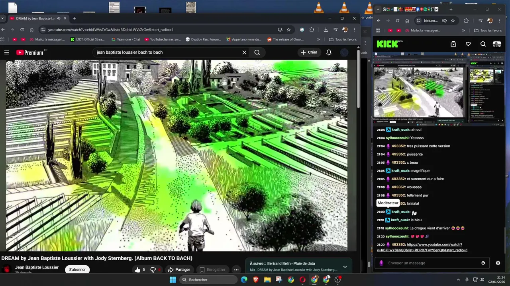Screen dimensions: 510x286
Task: Subscribe using the S'abonner button
Action: (x=77, y=270)
